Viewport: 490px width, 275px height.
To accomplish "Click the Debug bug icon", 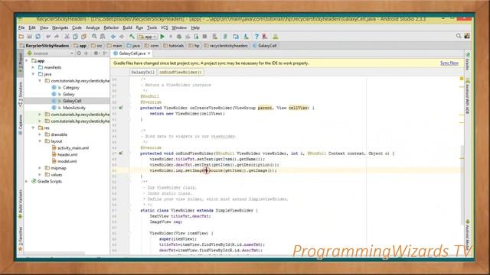I will tap(179, 37).
